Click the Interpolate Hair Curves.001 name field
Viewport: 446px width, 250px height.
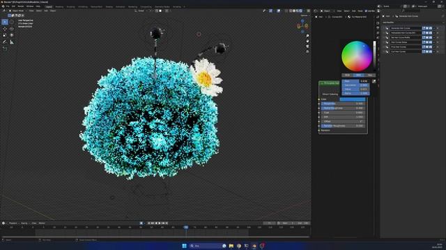406,33
